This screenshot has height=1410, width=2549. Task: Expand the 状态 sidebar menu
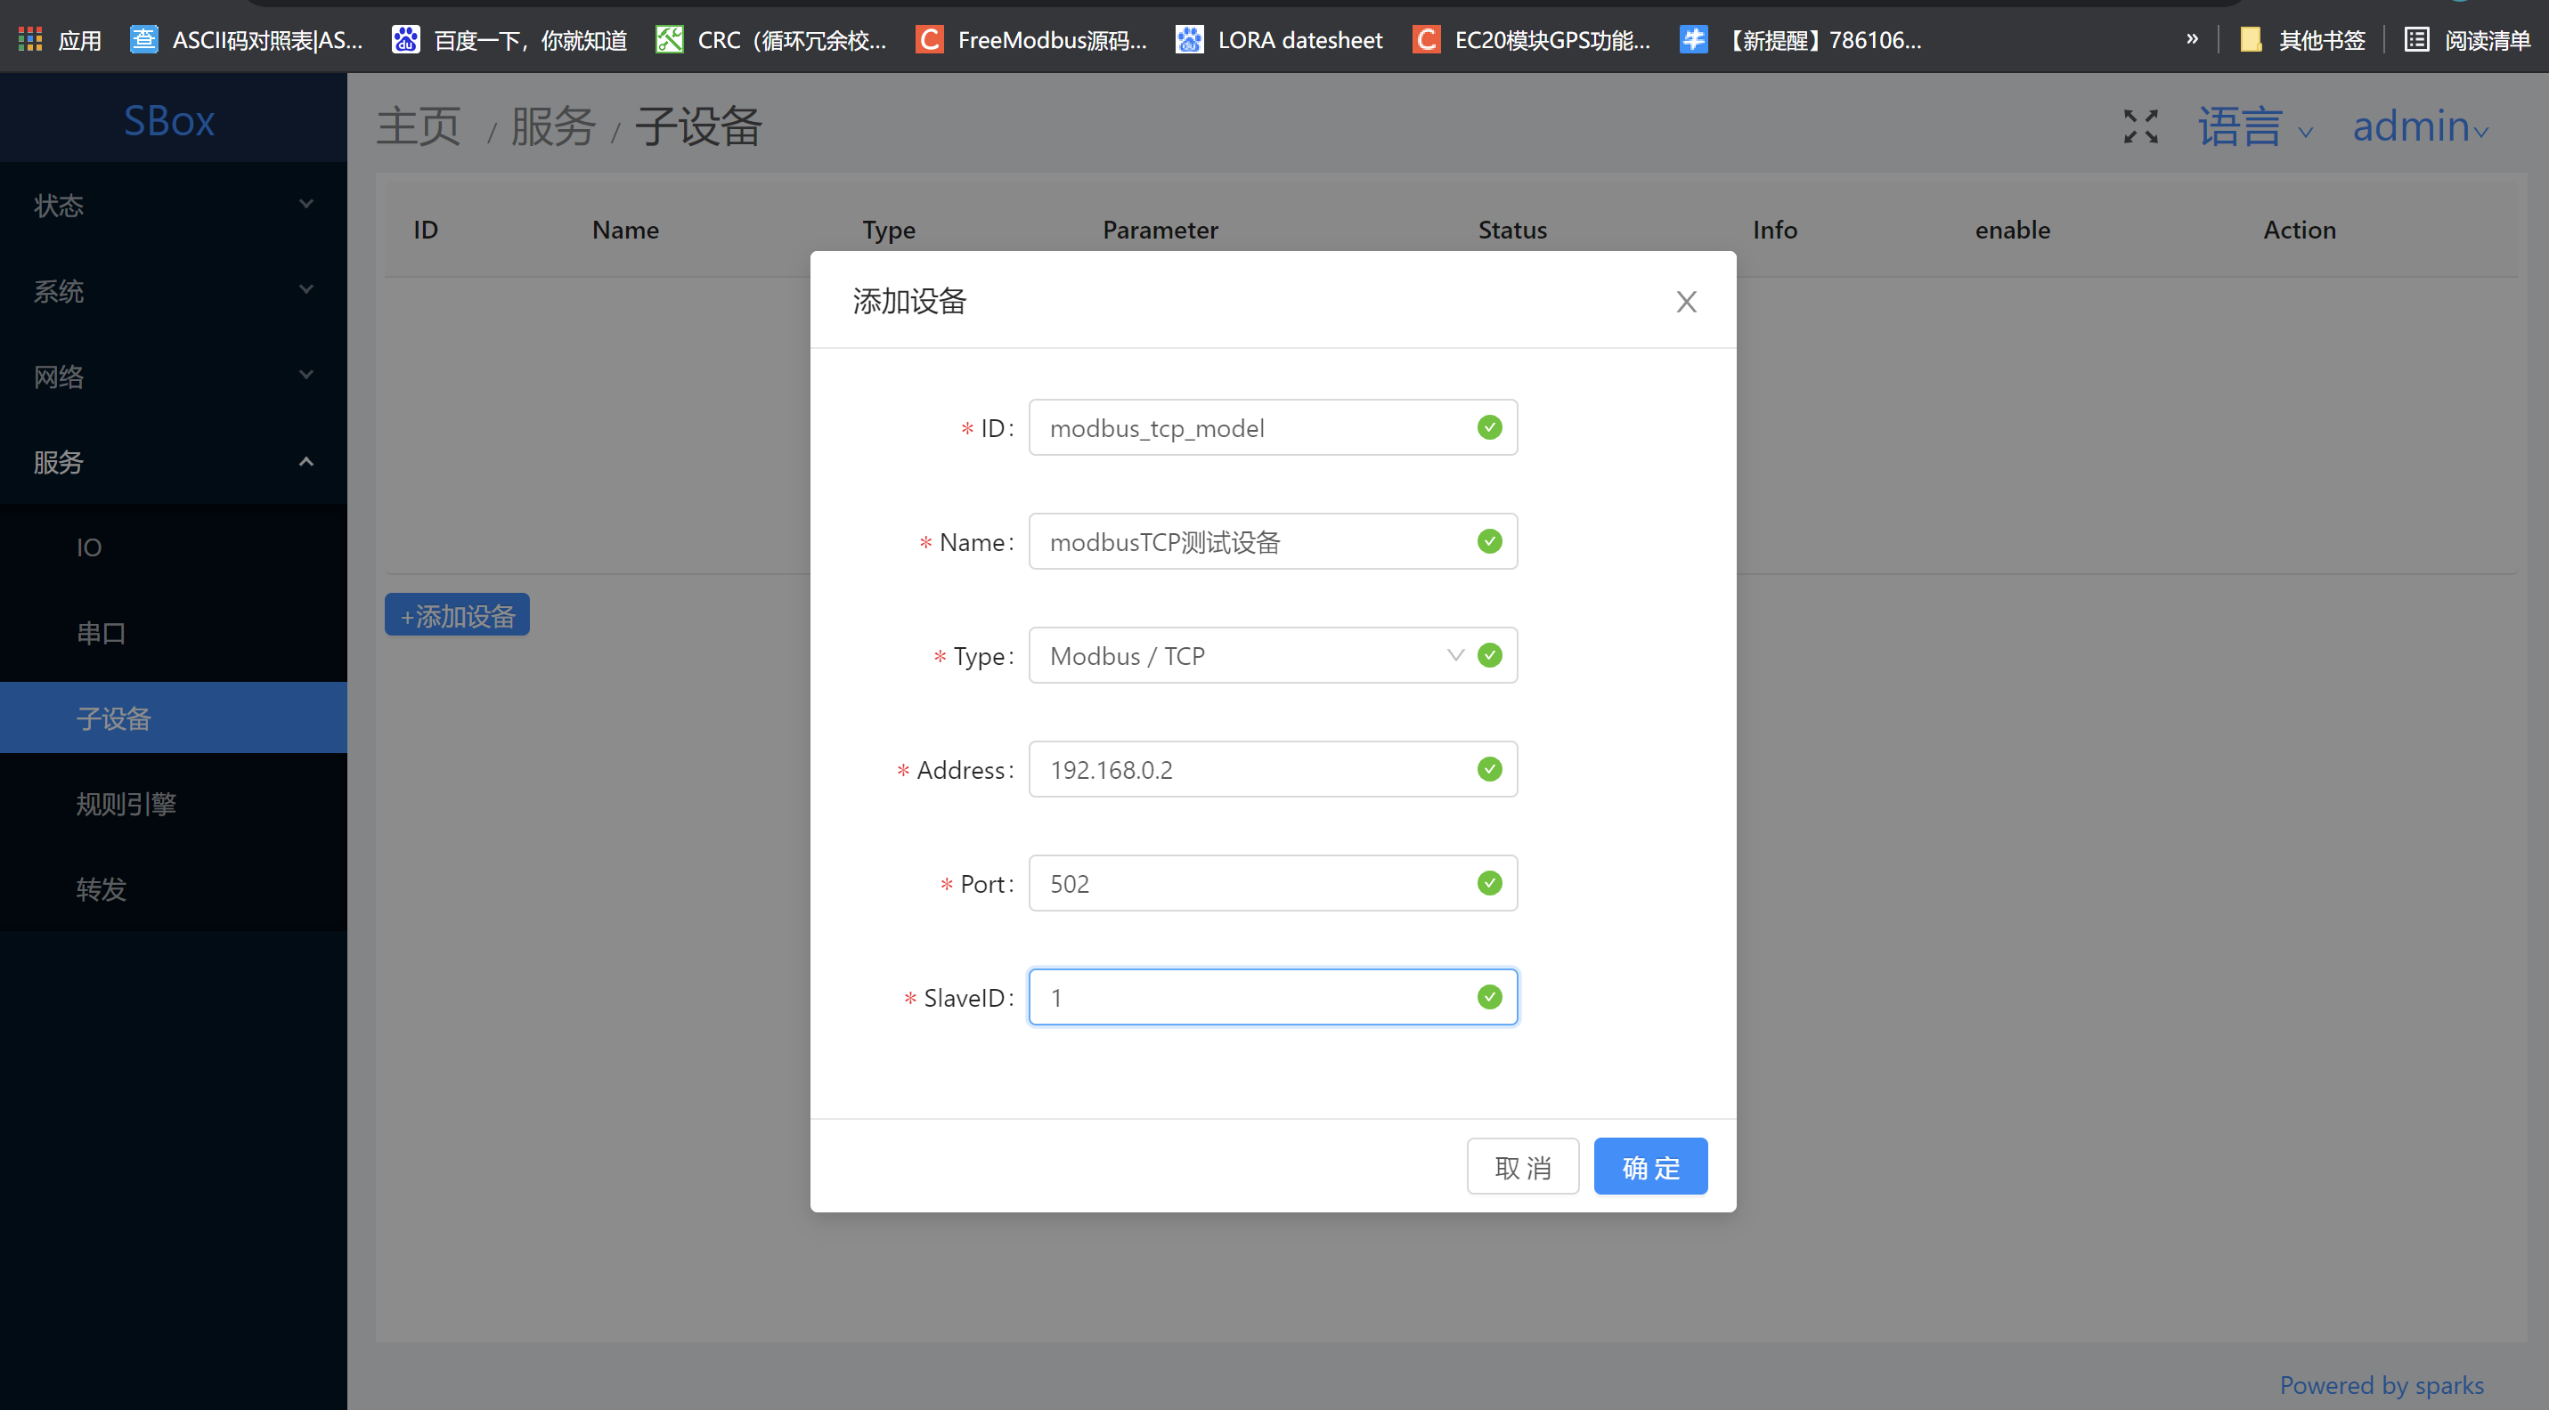point(173,205)
